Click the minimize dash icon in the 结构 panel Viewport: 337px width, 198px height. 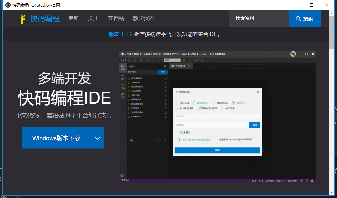165,140
